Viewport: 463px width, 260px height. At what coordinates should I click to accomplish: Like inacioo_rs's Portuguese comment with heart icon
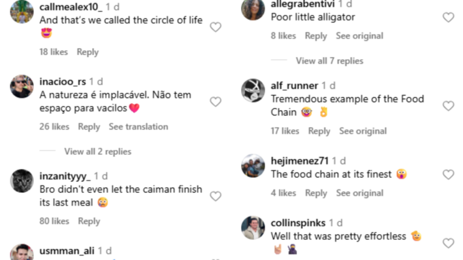coord(216,102)
